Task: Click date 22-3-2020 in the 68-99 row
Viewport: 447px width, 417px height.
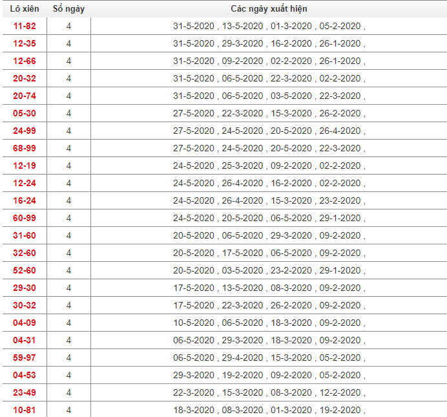Action: click(x=340, y=148)
